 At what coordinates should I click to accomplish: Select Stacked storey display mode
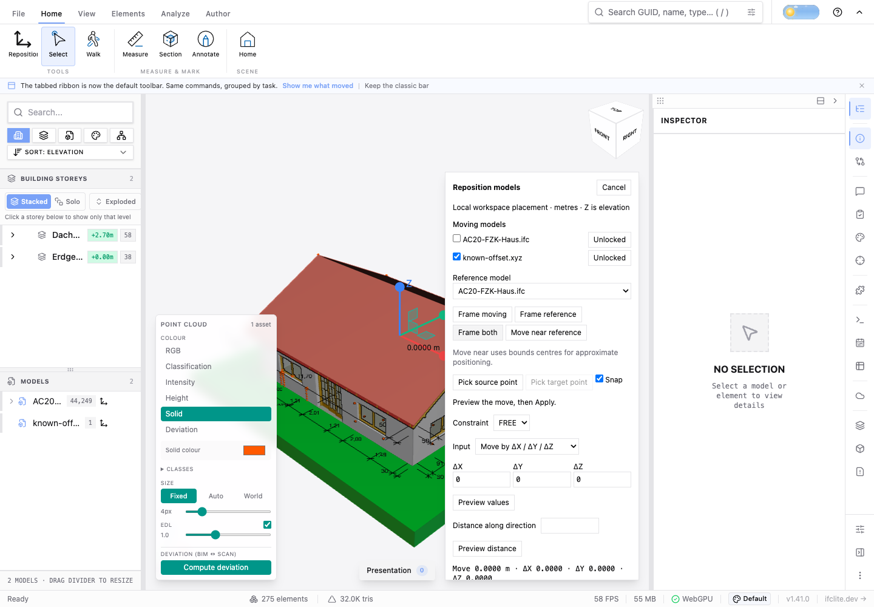click(29, 202)
